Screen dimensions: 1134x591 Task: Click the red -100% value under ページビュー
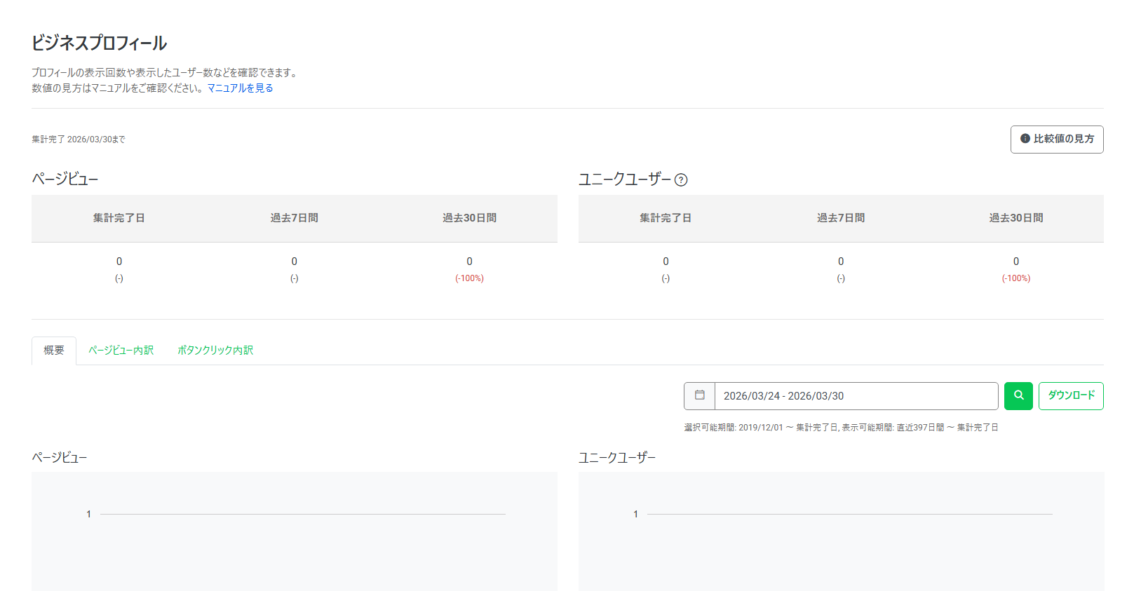[x=469, y=278]
